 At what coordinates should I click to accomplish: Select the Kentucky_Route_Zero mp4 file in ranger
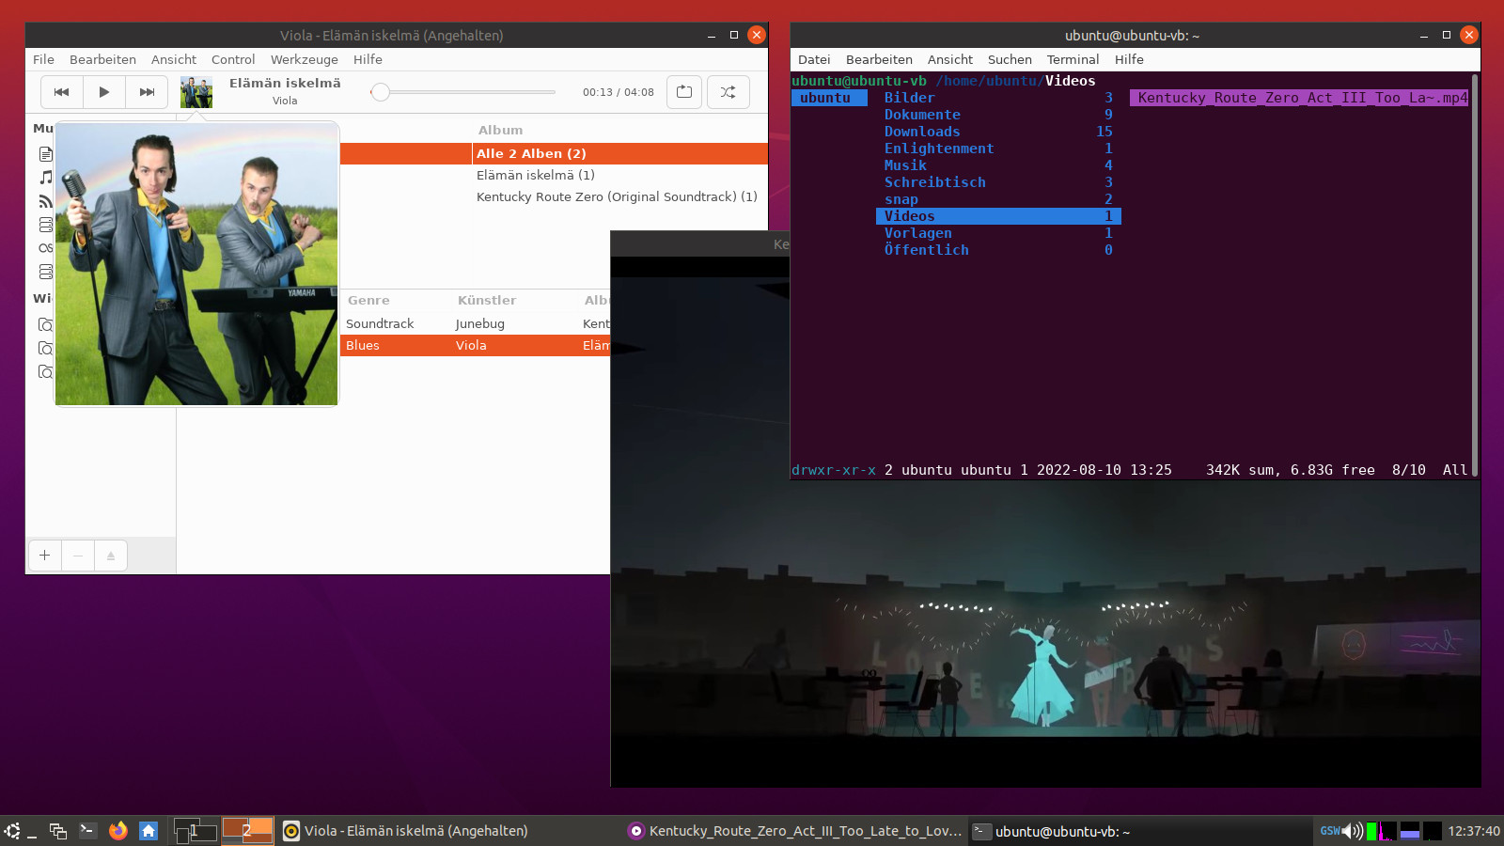1298,98
